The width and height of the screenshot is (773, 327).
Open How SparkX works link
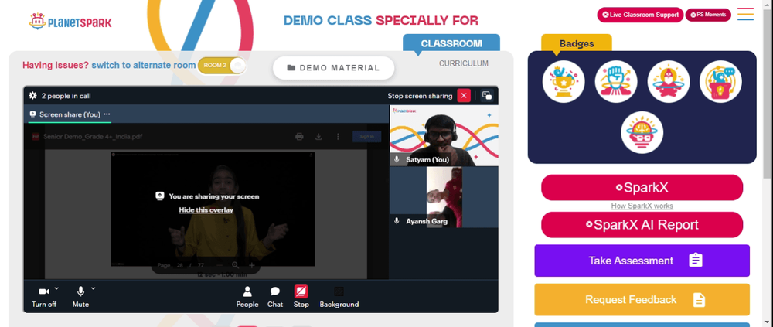642,206
